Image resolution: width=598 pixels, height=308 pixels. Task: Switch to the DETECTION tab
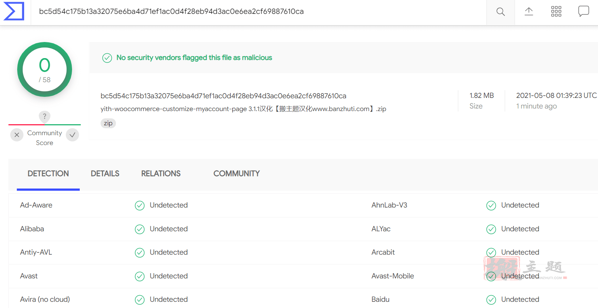(48, 174)
